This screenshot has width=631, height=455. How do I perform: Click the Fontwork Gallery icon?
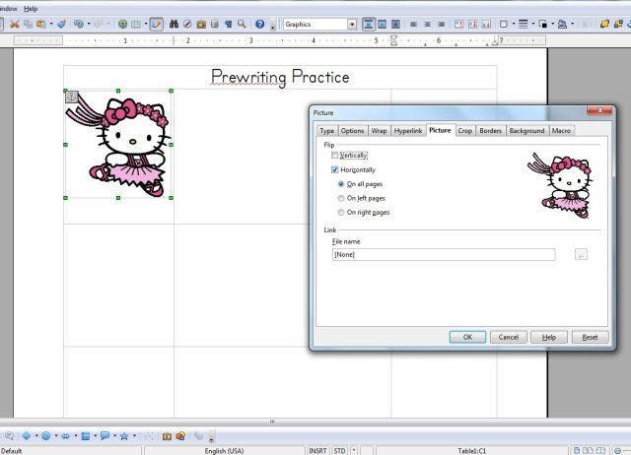pyautogui.click(x=167, y=436)
